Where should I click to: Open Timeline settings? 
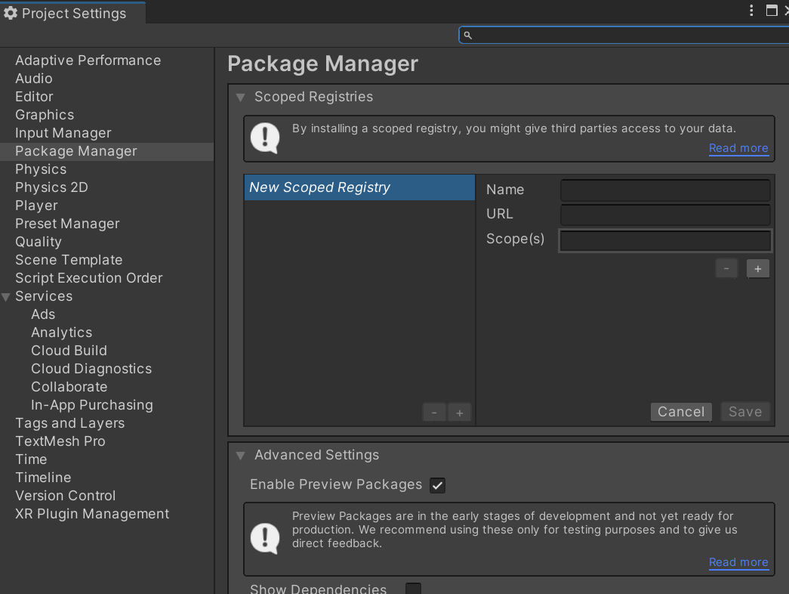(43, 478)
